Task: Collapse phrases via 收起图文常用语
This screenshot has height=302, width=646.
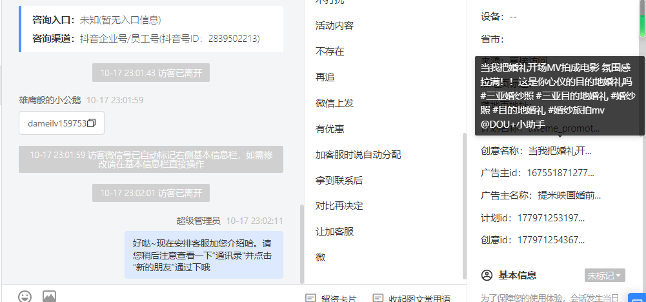Action: click(x=411, y=298)
